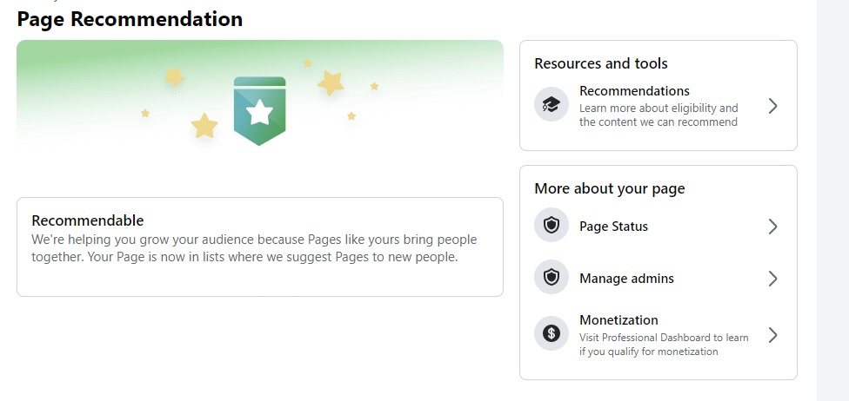849x401 pixels.
Task: Expand Monetization using right arrow
Action: 772,335
